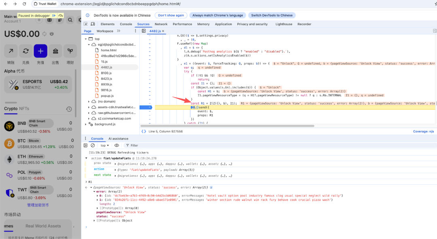Expand the assets-cdn.trustwallet domain folder
This screenshot has height=239, width=437.
pos(89,107)
